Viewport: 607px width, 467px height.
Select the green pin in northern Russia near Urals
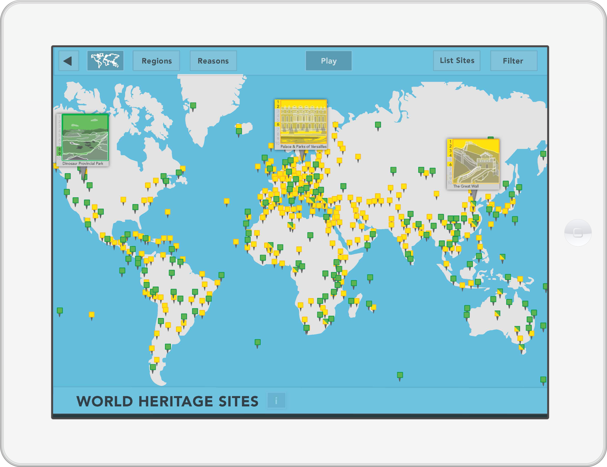tap(378, 126)
